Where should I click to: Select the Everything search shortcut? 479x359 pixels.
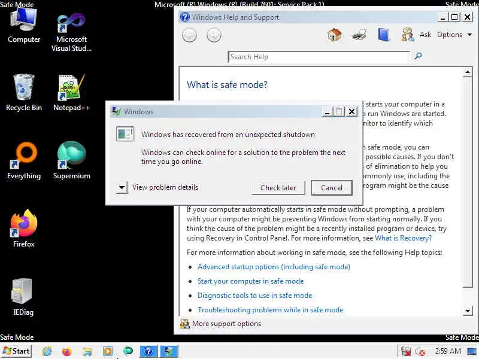point(24,161)
